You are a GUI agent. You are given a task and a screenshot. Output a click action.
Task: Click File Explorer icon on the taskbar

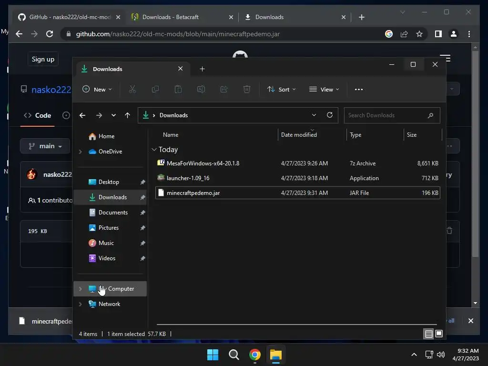coord(276,355)
